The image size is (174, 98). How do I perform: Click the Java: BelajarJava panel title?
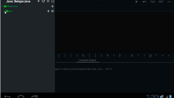18,1
